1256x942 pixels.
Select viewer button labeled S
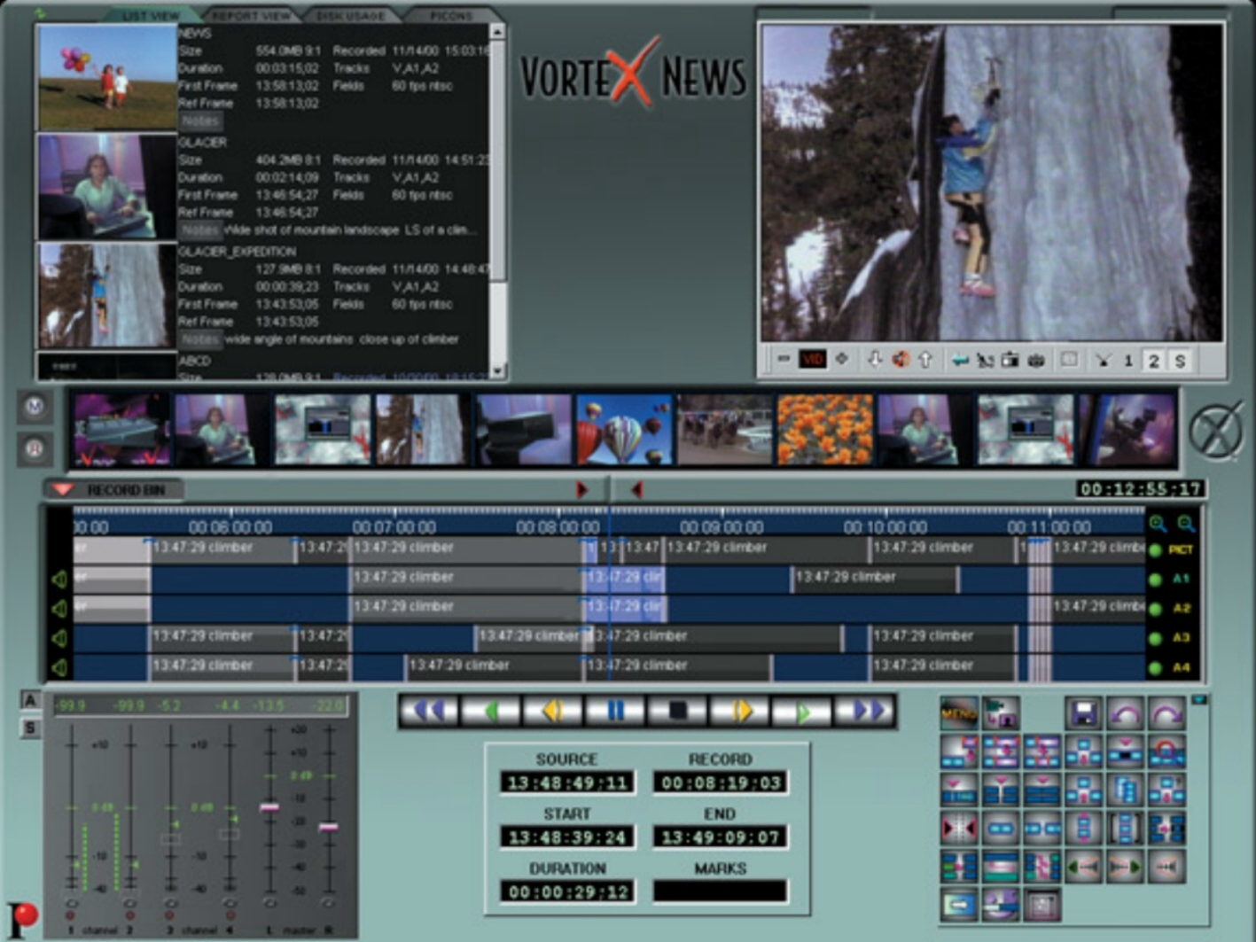click(1180, 361)
